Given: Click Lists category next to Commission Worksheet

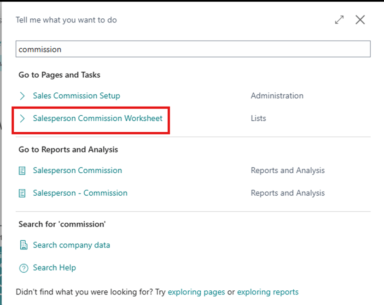Looking at the screenshot, I should click(258, 118).
